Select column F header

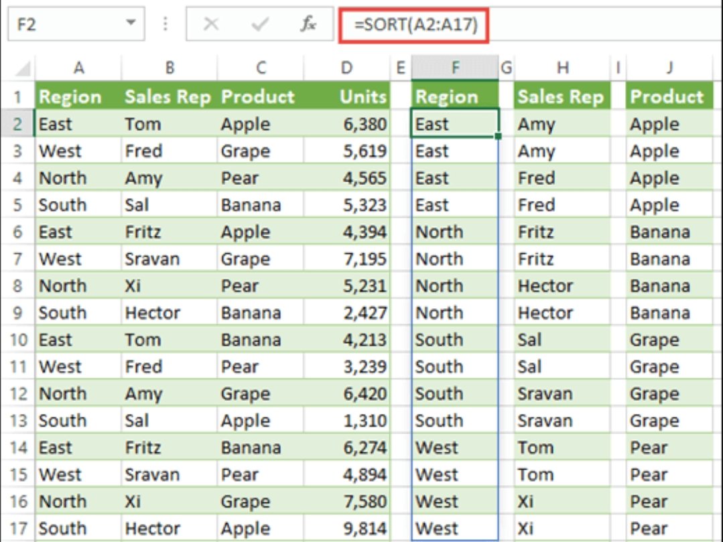tap(455, 68)
